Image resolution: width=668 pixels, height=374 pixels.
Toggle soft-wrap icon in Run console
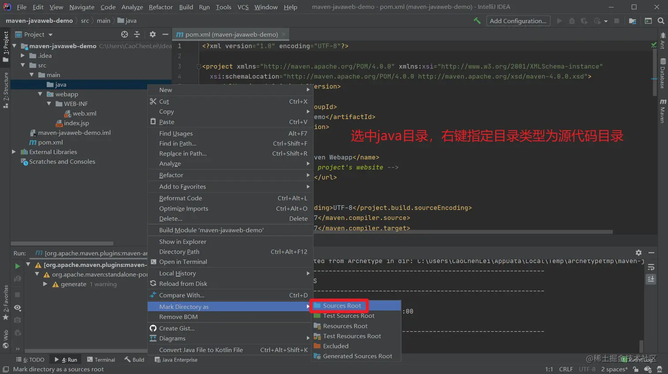pos(651,267)
